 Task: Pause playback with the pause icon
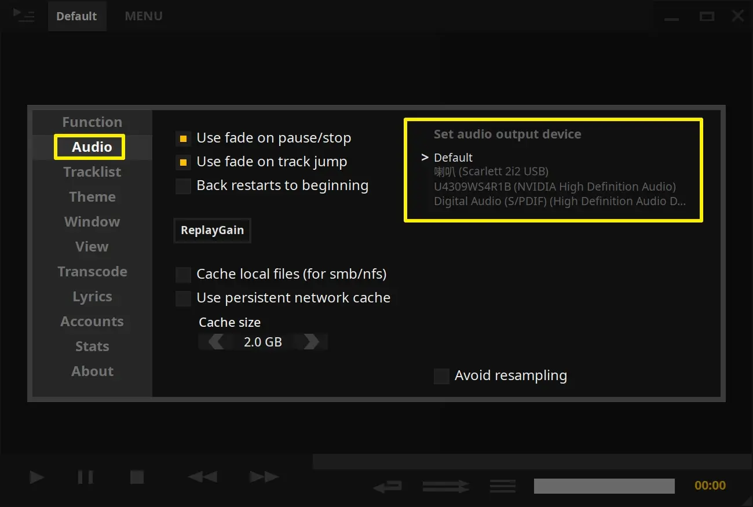85,477
